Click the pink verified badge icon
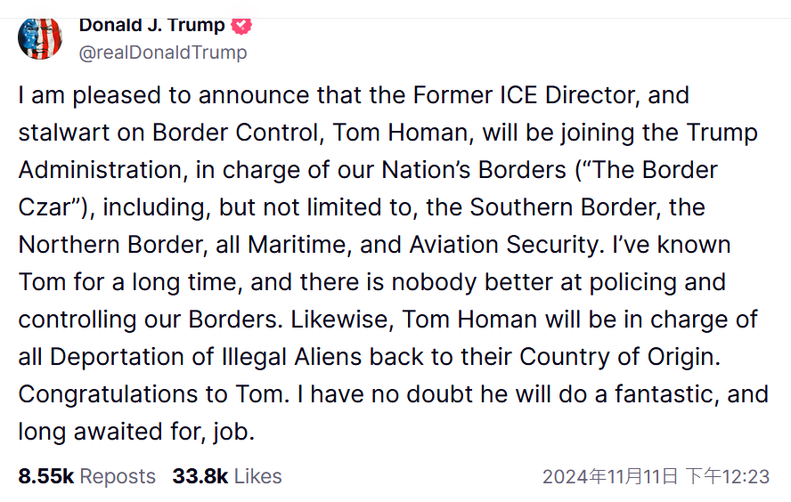Screen dimensions: 791x502 pos(241,26)
